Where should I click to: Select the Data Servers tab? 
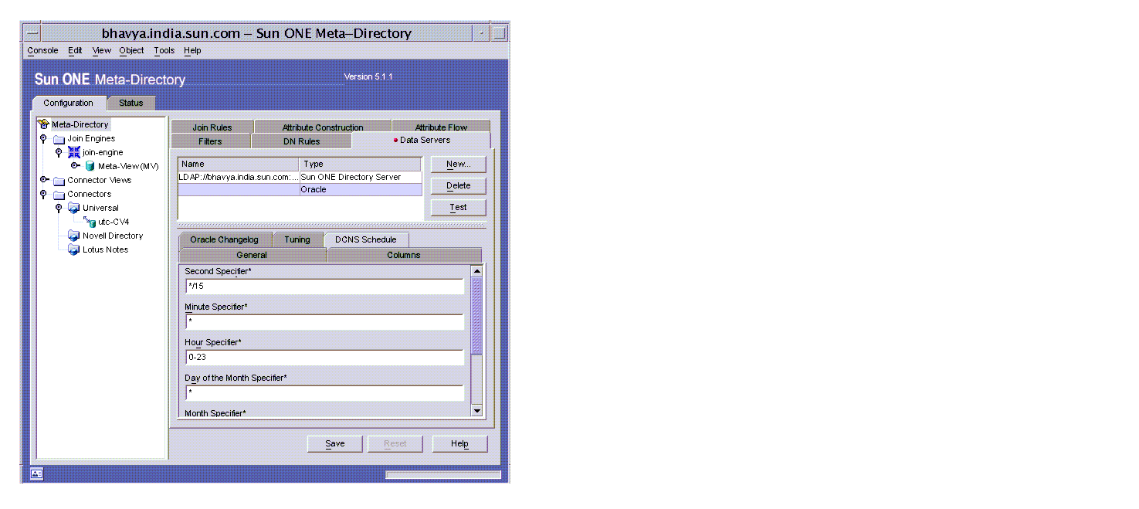[422, 141]
